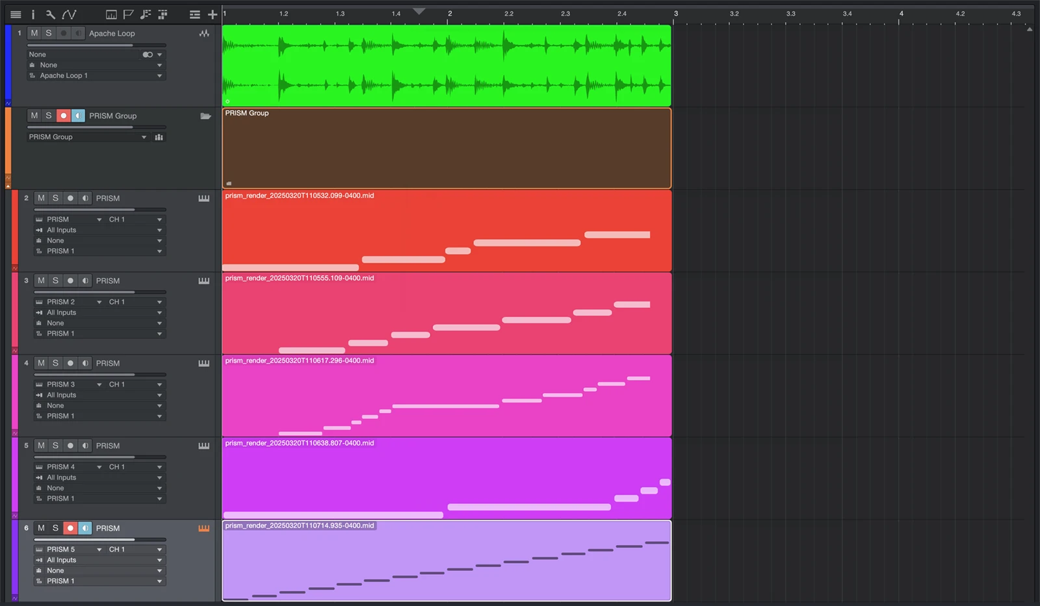Mute the Apache Loop track
This screenshot has width=1040, height=606.
pyautogui.click(x=34, y=33)
